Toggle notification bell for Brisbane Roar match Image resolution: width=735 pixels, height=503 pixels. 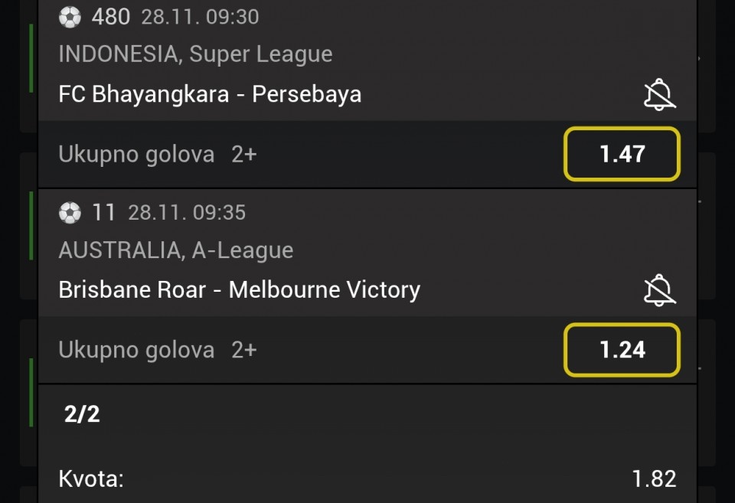click(x=658, y=291)
